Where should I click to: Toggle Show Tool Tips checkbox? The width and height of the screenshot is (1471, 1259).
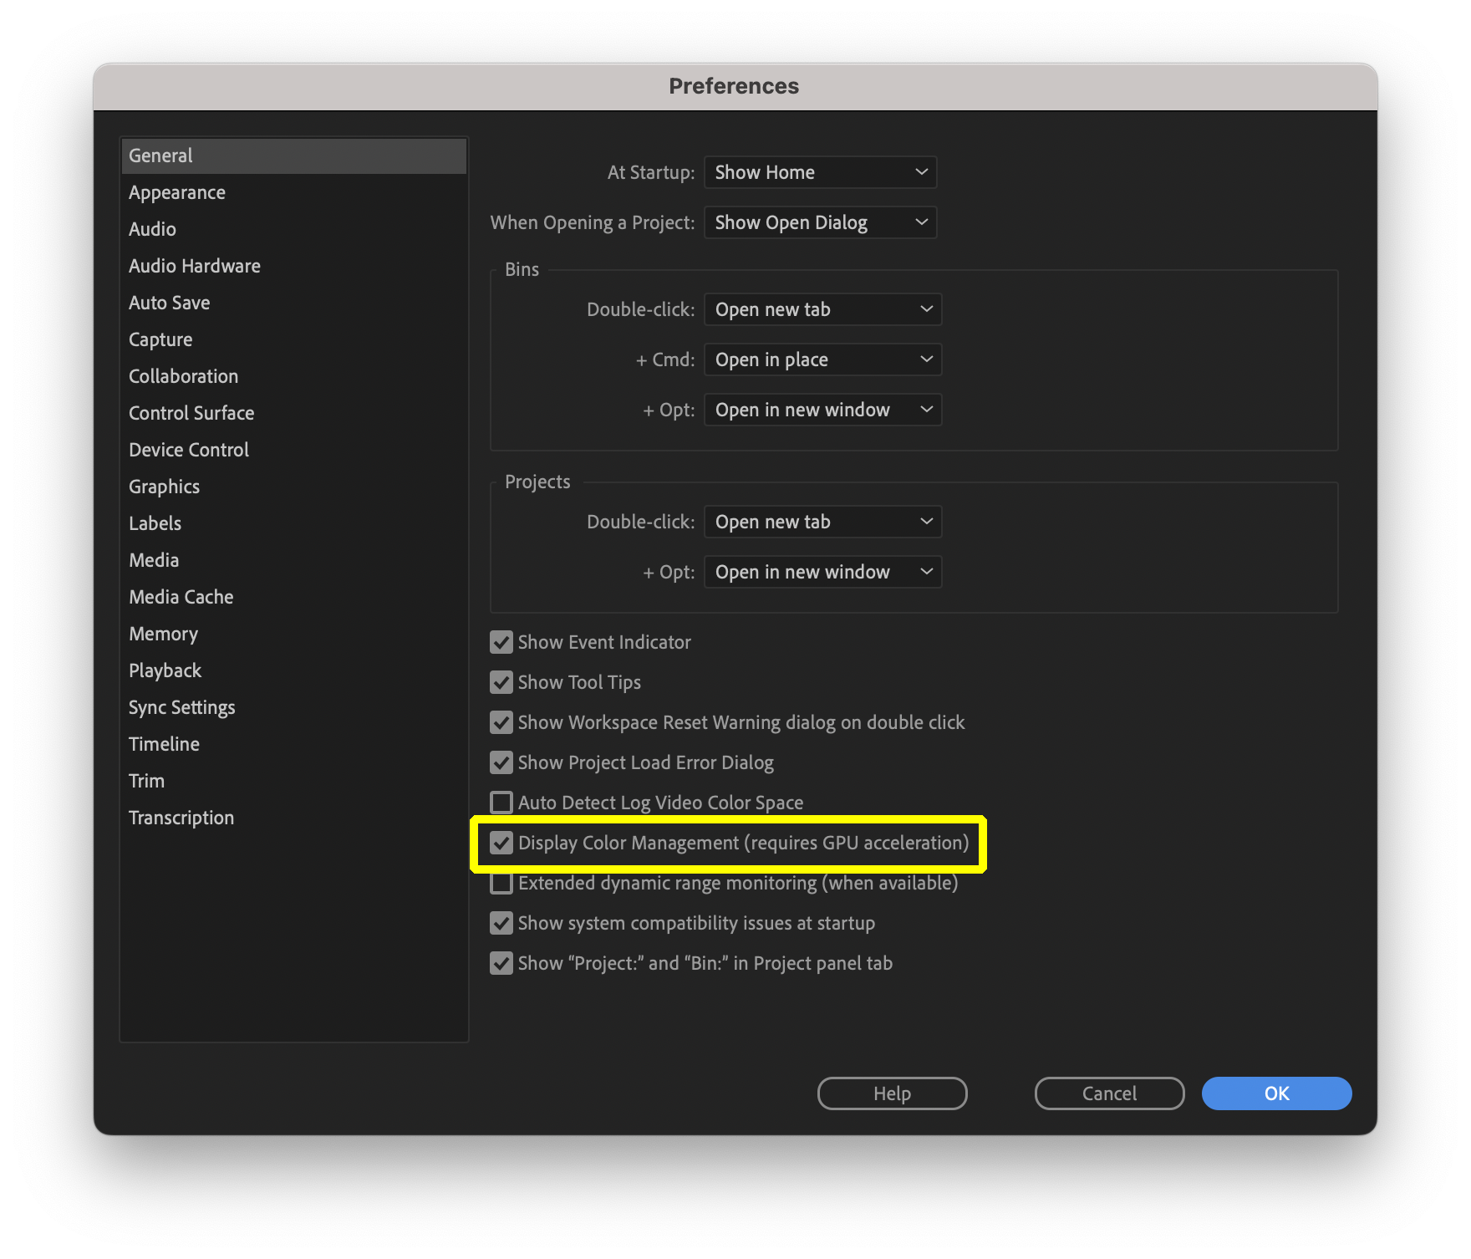tap(501, 682)
